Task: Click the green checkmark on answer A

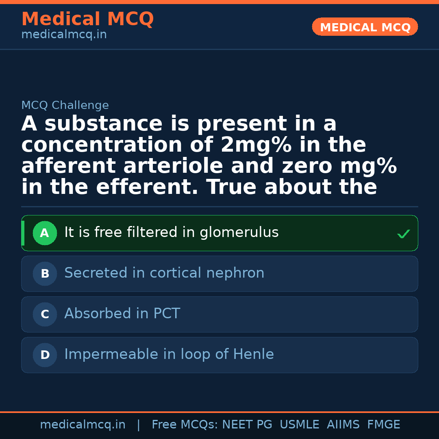Action: pyautogui.click(x=403, y=234)
